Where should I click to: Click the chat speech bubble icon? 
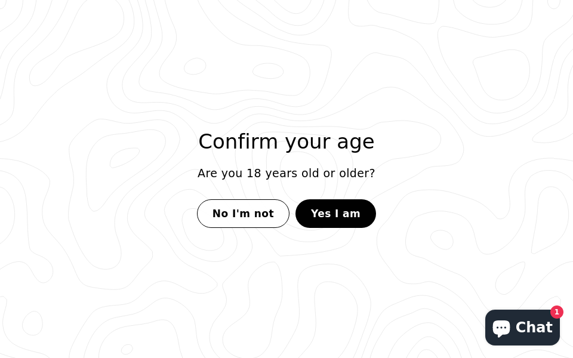[x=501, y=328]
